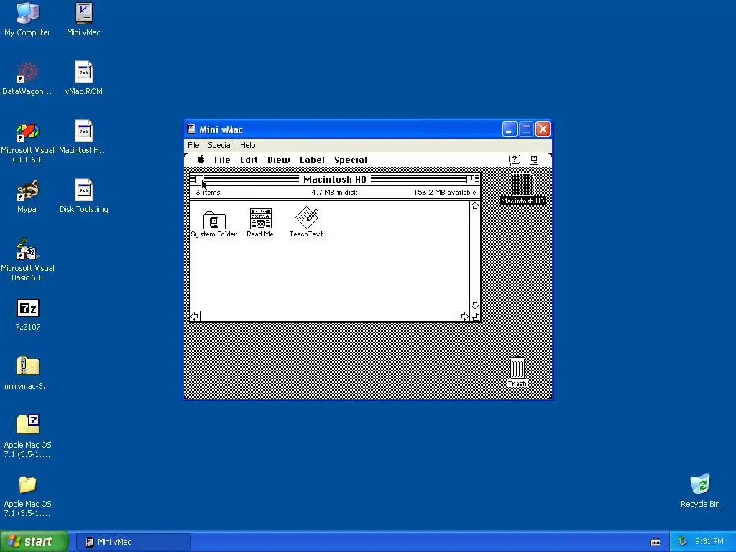Click the Macintosh HD window zoom box
This screenshot has width=736, height=552.
[470, 179]
